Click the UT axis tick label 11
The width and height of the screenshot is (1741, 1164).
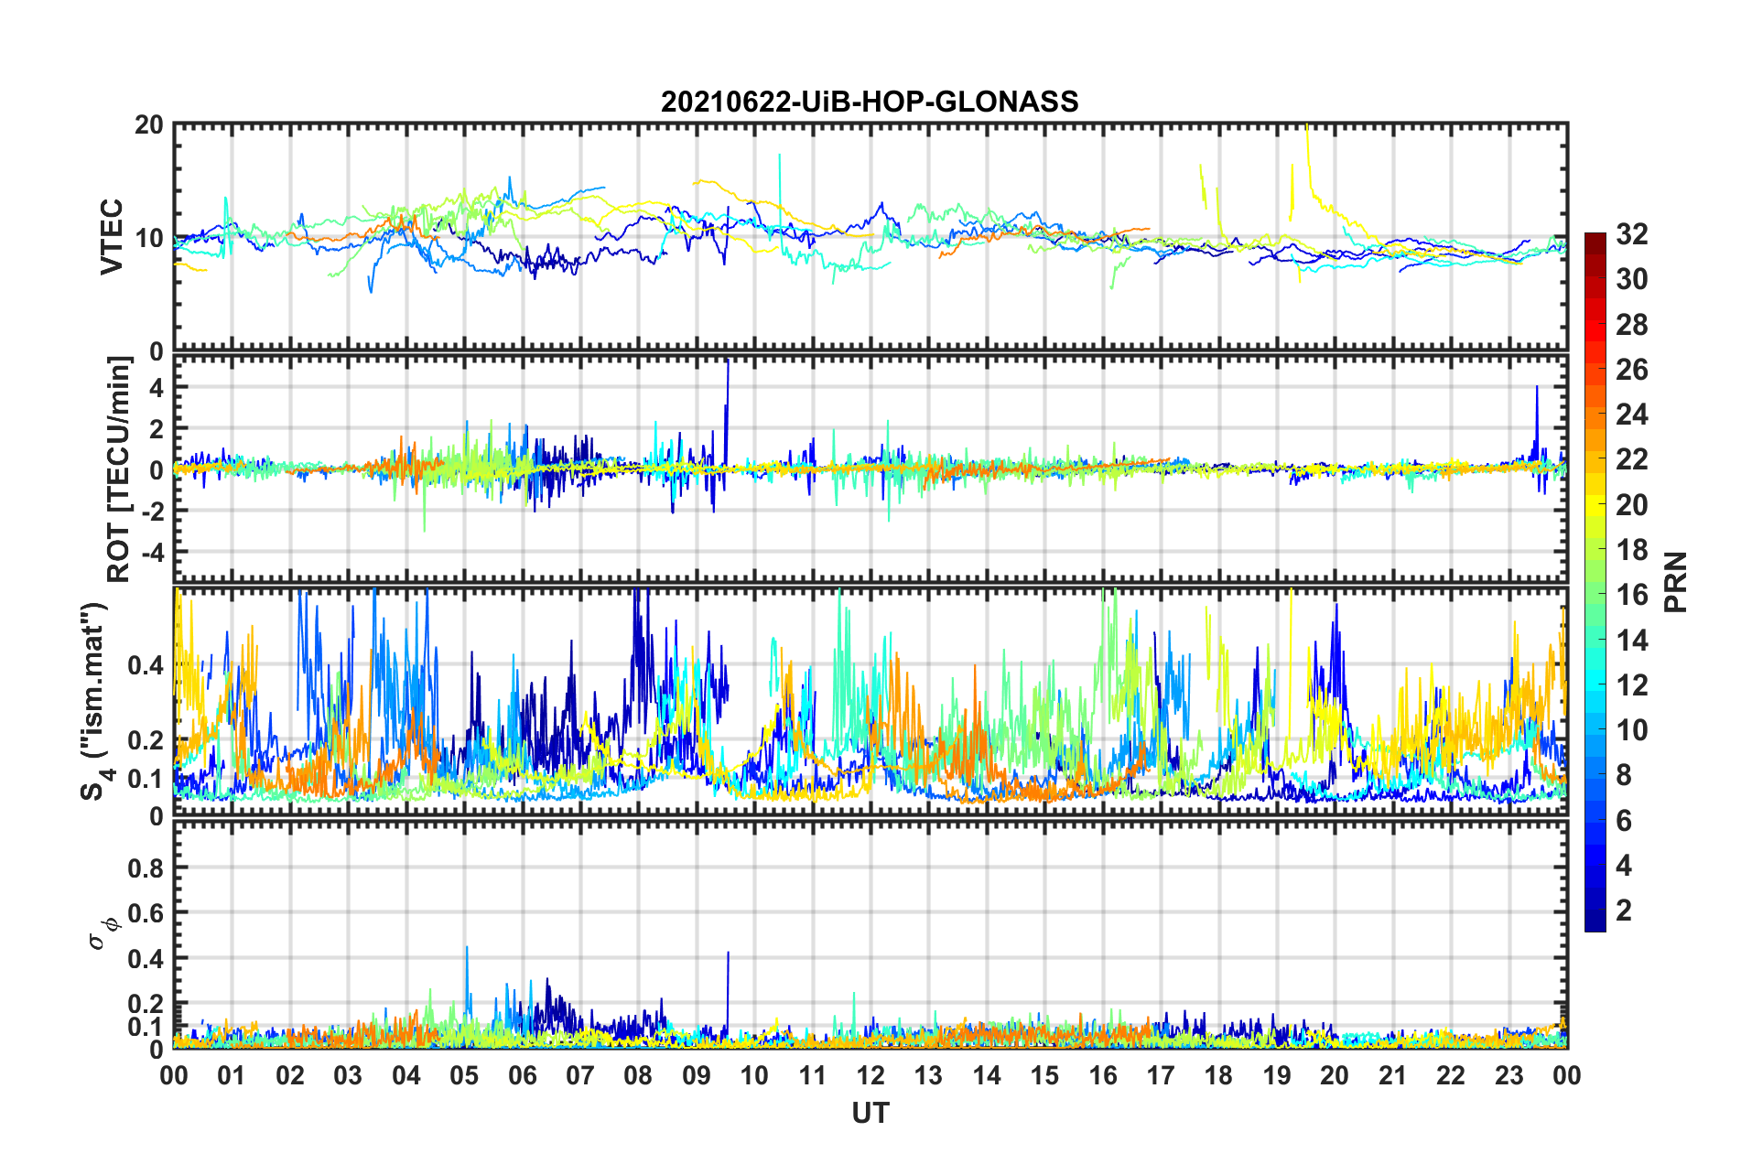[x=813, y=1075]
